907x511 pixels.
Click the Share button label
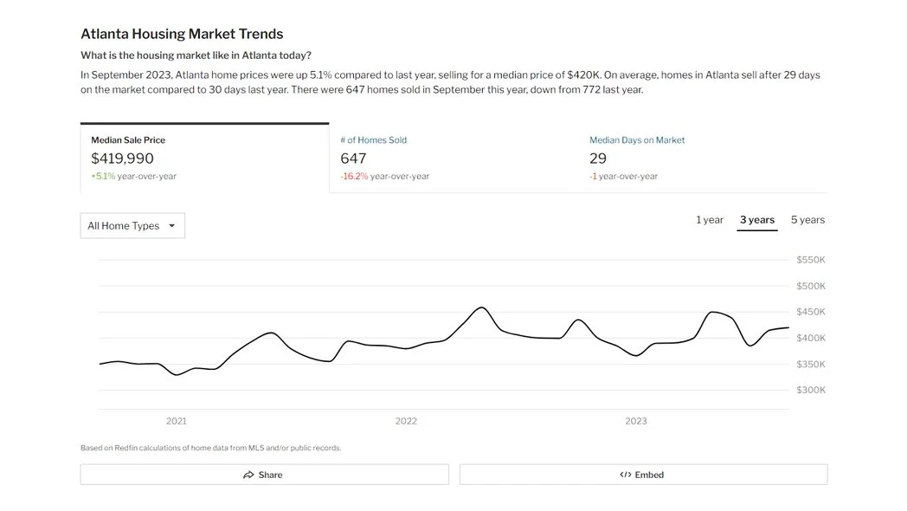pyautogui.click(x=270, y=475)
